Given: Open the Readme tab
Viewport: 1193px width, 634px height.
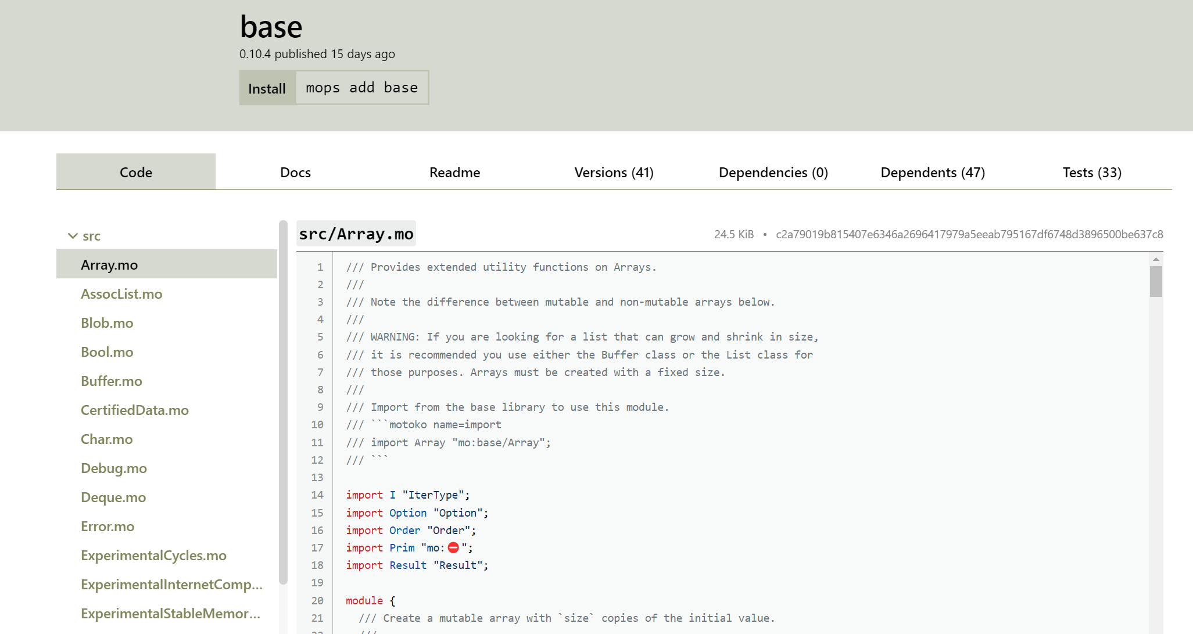Looking at the screenshot, I should pos(454,173).
